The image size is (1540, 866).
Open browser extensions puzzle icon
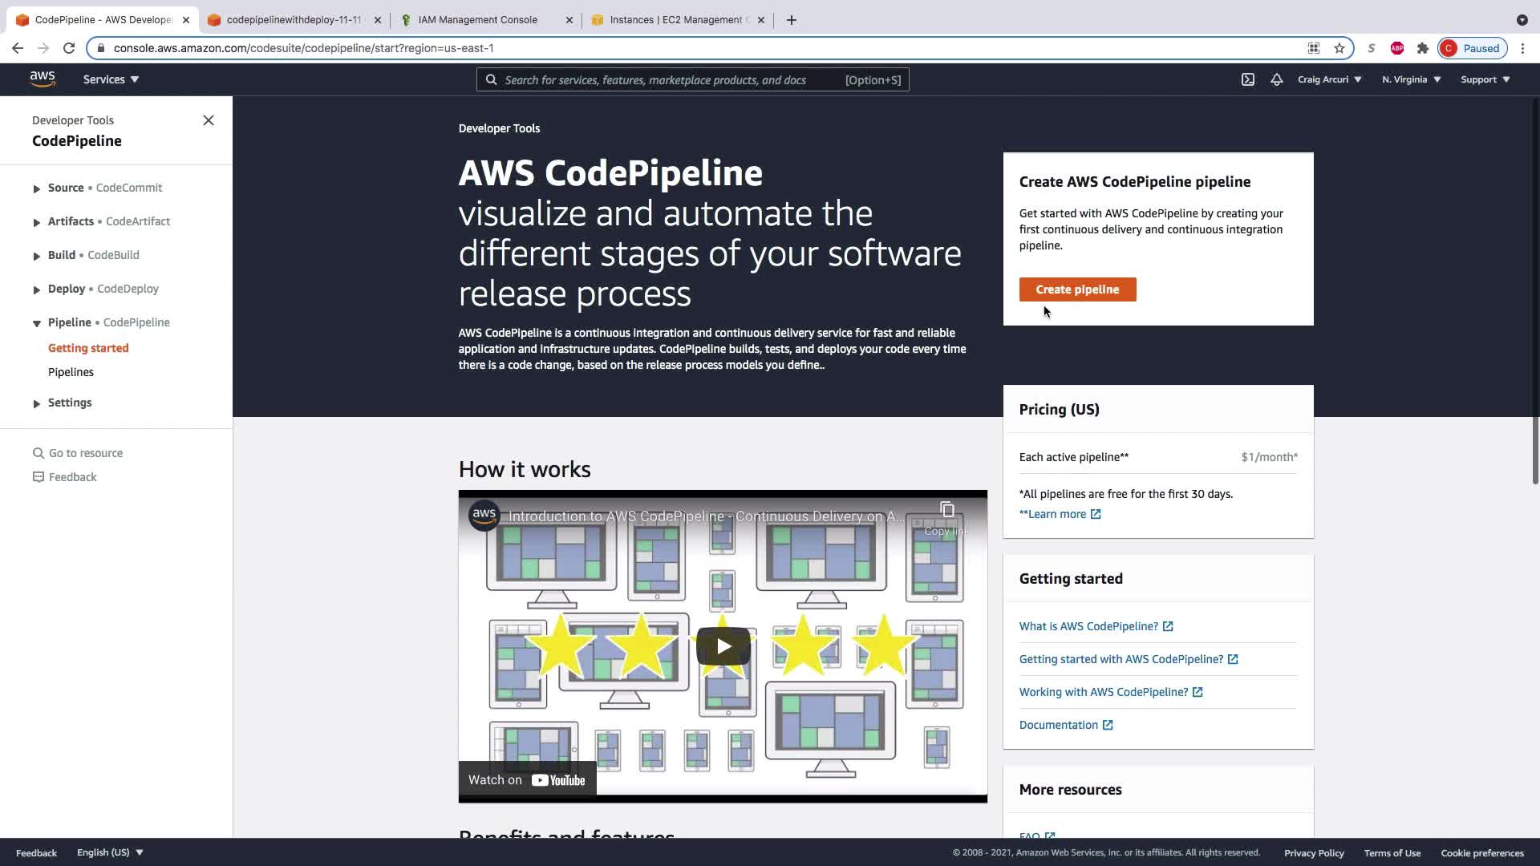pos(1422,48)
